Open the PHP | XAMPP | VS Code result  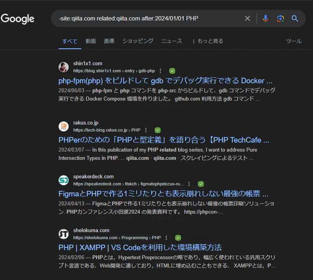(x=140, y=247)
